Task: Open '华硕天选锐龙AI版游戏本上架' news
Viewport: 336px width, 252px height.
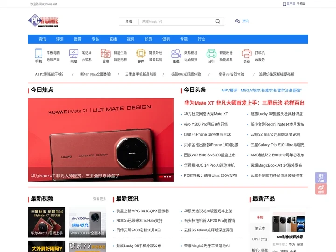Action: pos(208,211)
